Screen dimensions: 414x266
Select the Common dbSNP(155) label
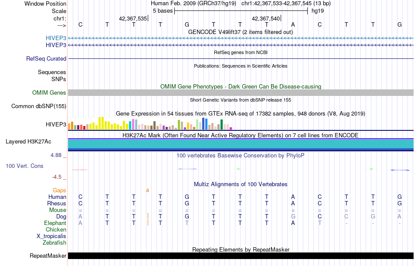pyautogui.click(x=39, y=106)
